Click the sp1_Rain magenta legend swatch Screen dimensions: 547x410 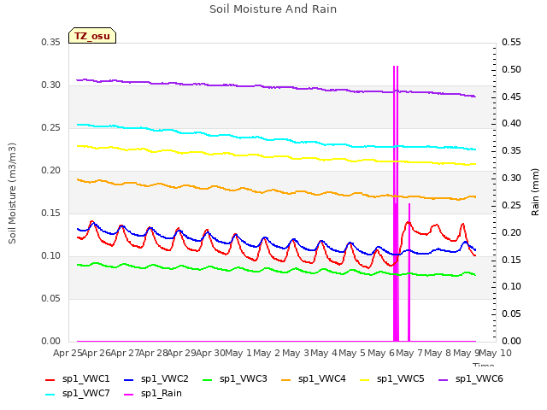(129, 395)
